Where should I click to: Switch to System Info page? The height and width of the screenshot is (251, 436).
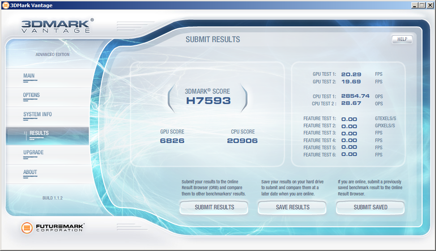tap(38, 115)
